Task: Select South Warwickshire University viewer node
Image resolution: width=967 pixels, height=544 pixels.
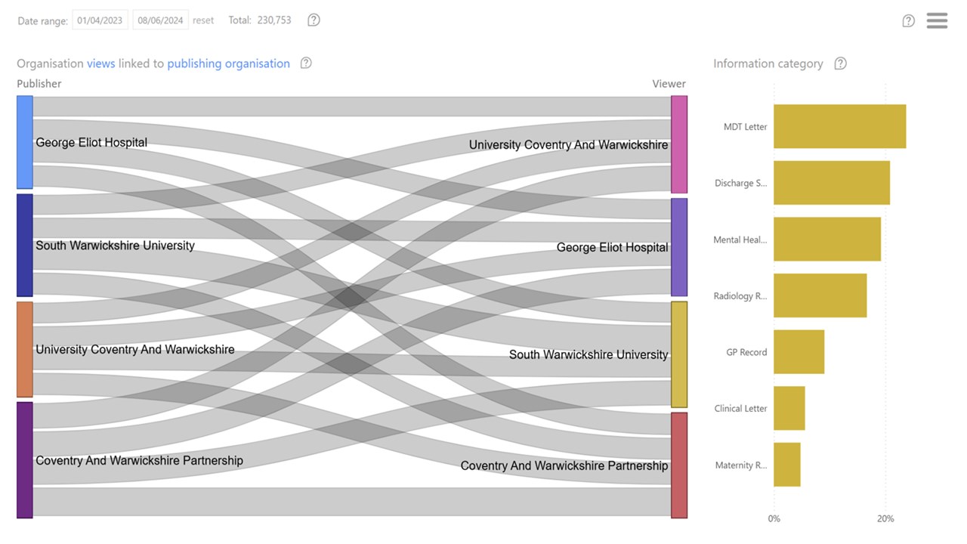Action: click(679, 354)
